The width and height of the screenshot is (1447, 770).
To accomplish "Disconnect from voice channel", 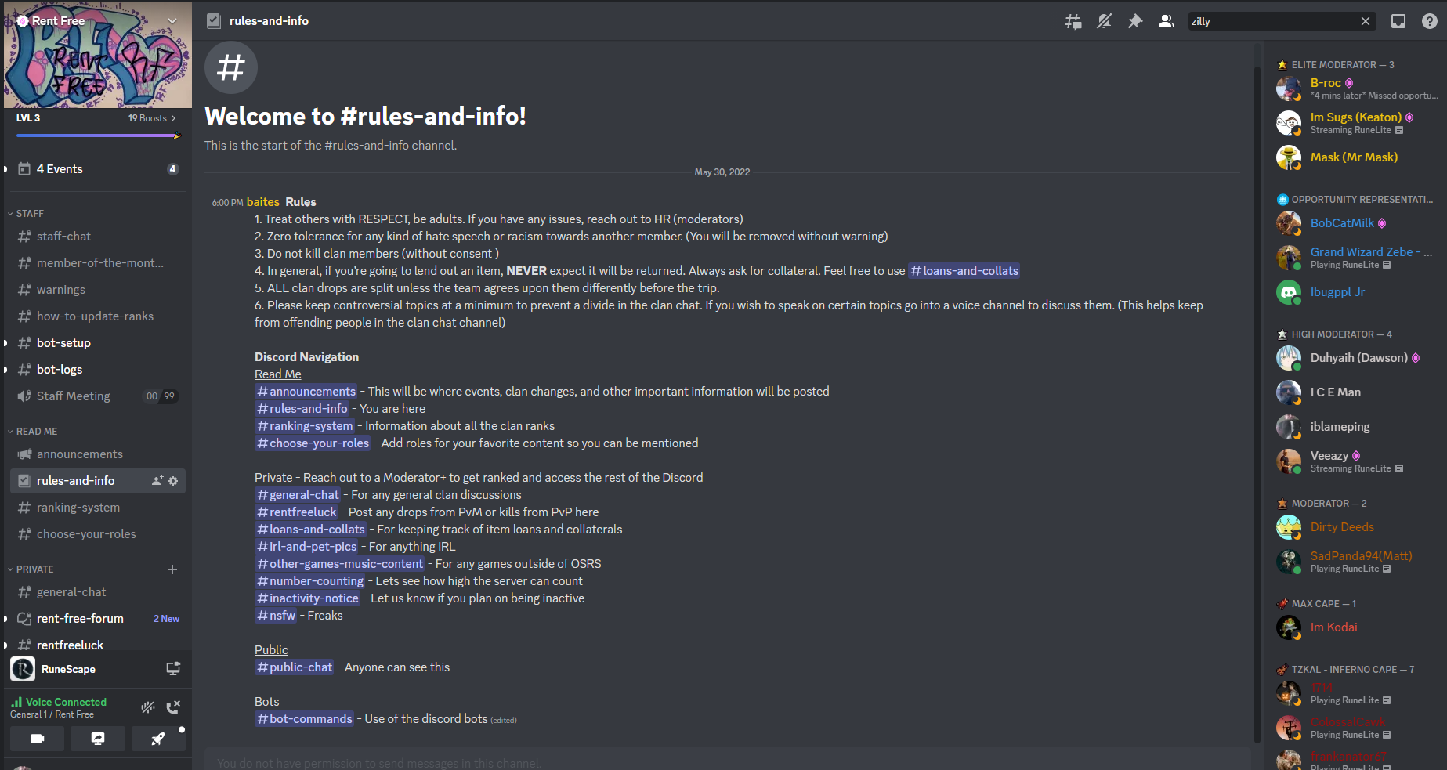I will point(173,707).
